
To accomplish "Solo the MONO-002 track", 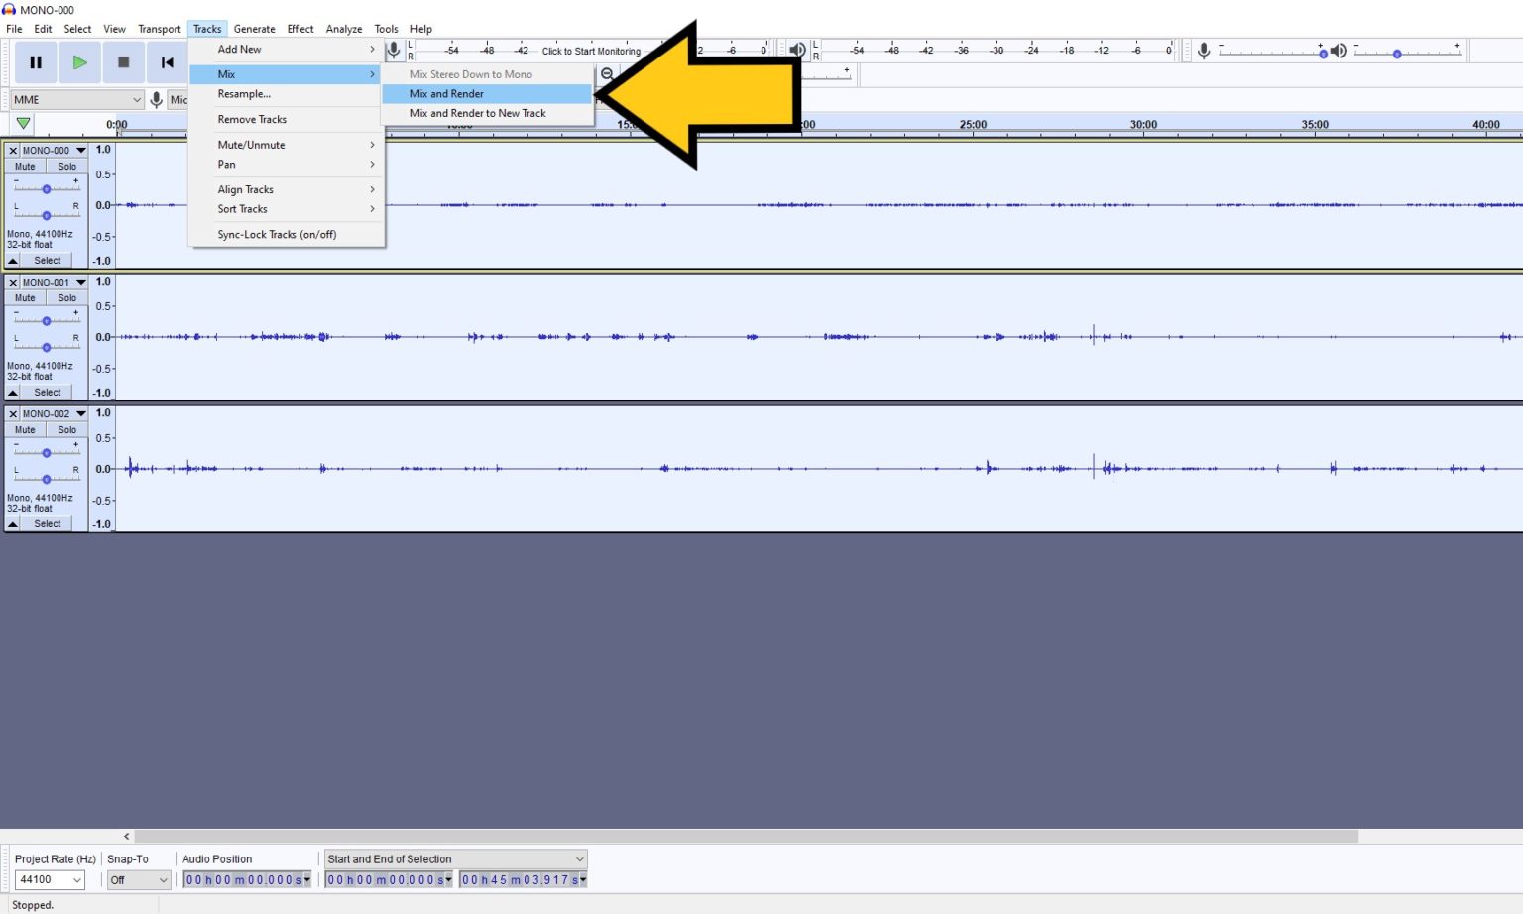I will point(65,429).
